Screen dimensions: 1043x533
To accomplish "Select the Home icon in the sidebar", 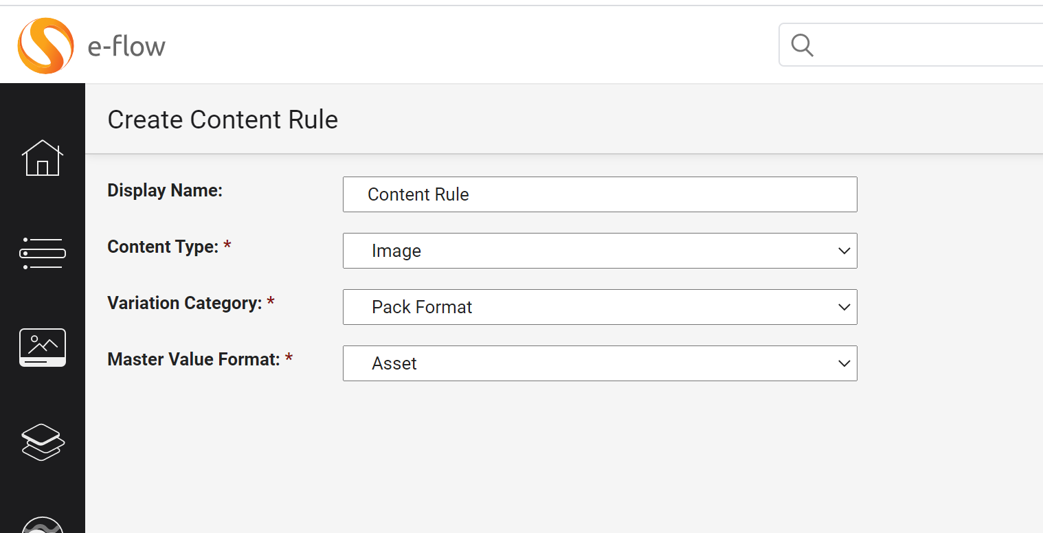I will point(43,158).
